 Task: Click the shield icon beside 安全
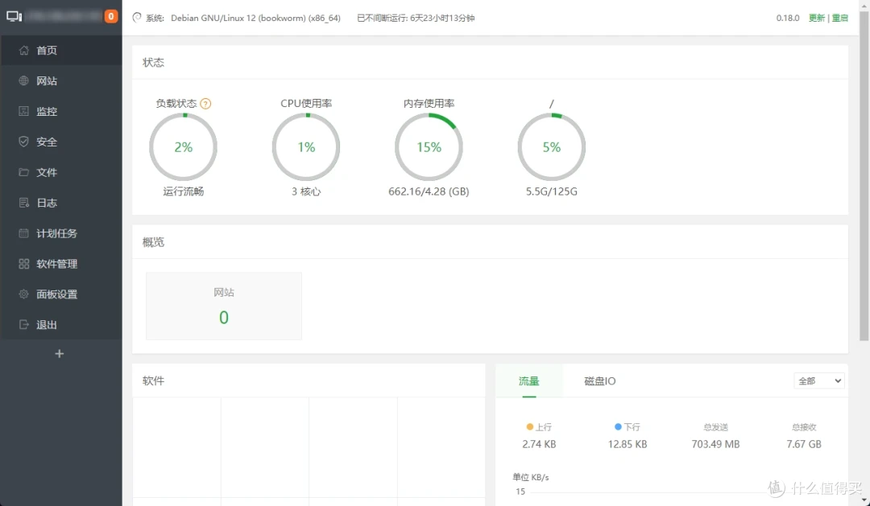point(23,142)
